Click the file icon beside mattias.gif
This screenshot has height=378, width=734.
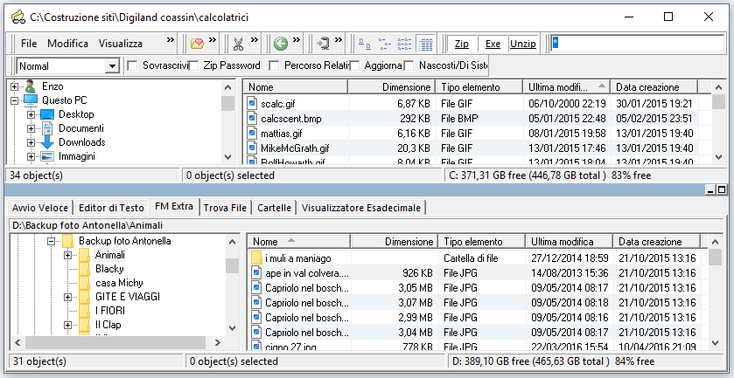click(253, 134)
